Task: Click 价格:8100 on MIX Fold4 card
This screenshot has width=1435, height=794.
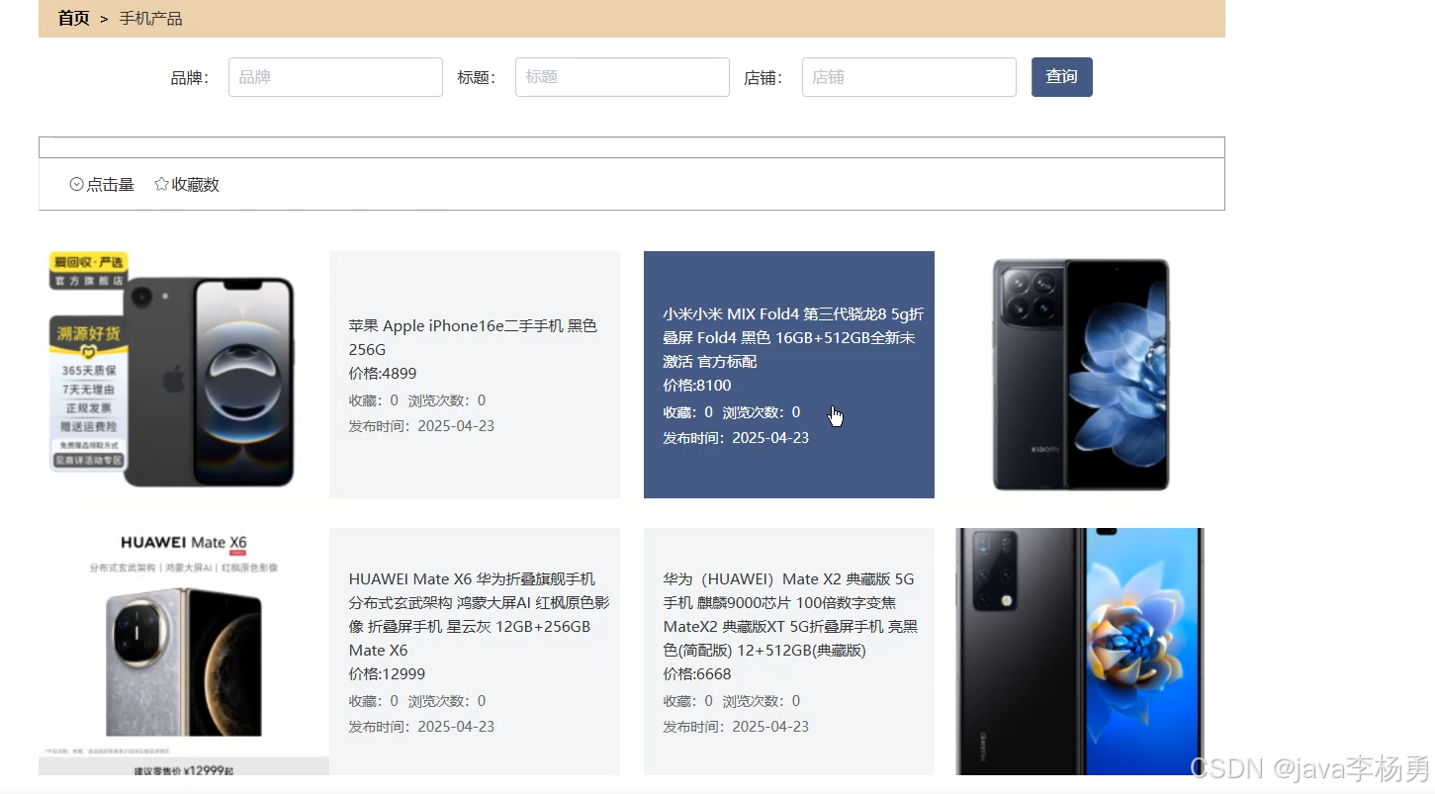Action: [x=697, y=386]
